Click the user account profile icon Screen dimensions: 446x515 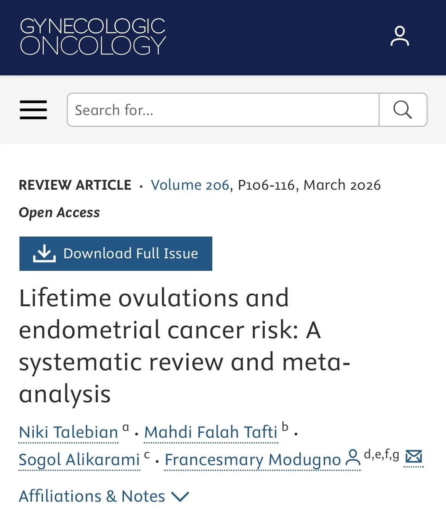[399, 36]
